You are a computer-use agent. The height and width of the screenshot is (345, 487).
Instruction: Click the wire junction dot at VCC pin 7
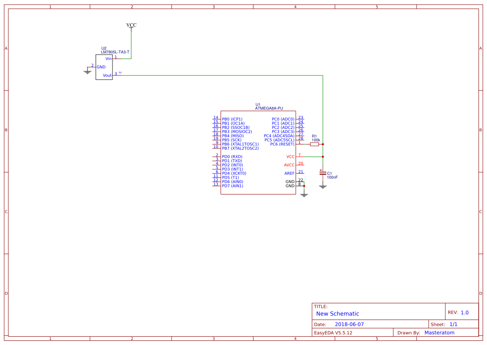(x=323, y=157)
